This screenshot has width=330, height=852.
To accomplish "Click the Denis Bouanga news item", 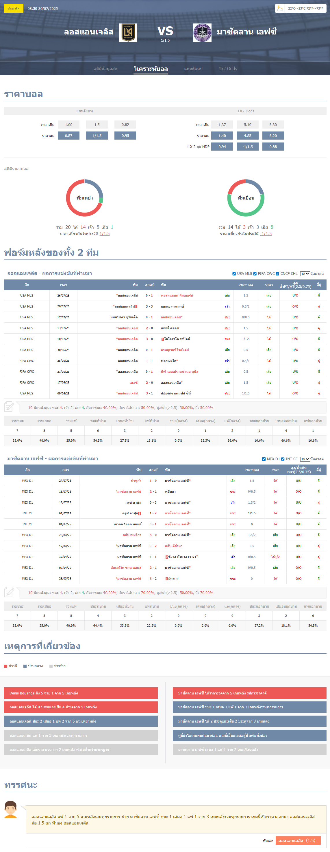I will pyautogui.click(x=81, y=693).
